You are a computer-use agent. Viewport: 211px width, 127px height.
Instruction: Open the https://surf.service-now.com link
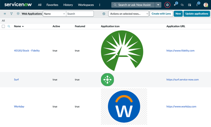tap(183, 79)
